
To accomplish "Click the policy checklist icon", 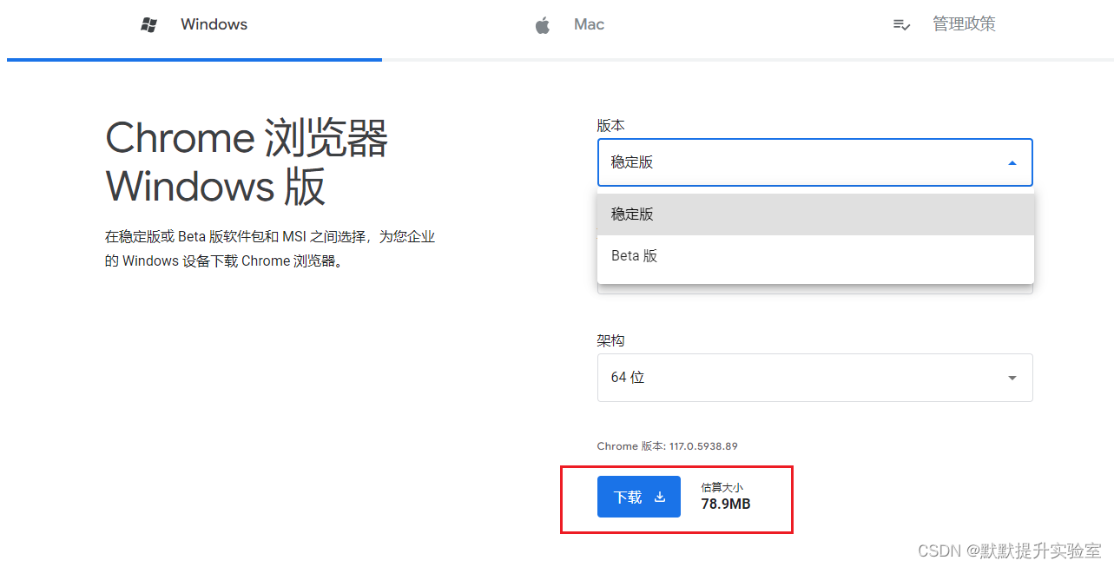I will click(x=901, y=25).
